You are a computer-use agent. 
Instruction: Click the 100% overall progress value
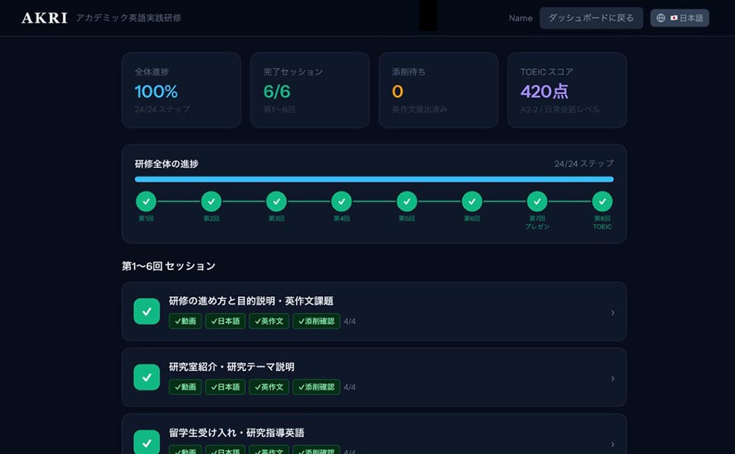tap(156, 92)
